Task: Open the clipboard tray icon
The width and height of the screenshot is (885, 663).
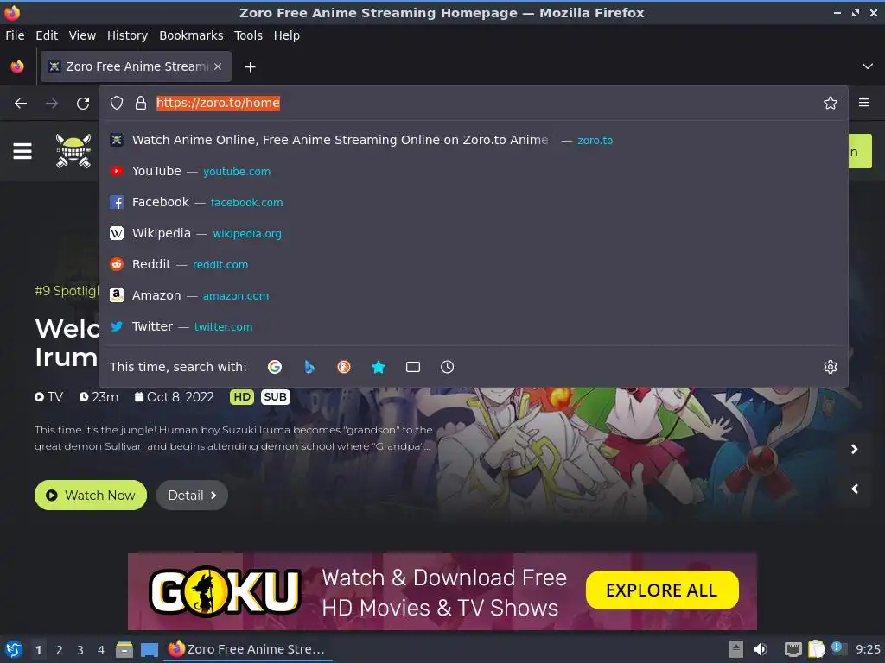Action: tap(816, 649)
